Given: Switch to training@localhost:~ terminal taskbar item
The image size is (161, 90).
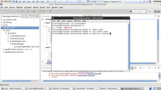Looking at the screenshot, I should (37, 88).
